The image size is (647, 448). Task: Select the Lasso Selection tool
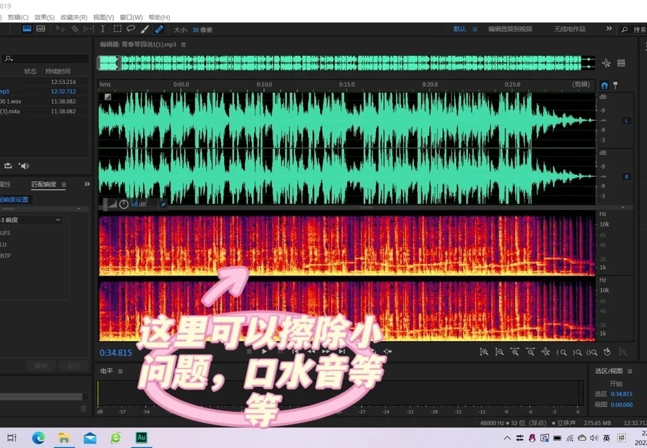point(131,29)
